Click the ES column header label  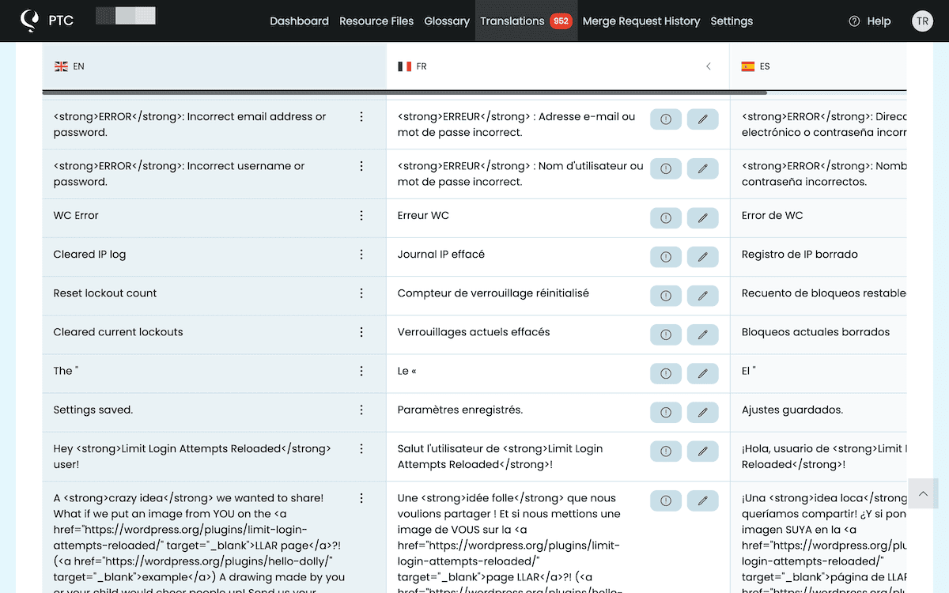coord(765,66)
